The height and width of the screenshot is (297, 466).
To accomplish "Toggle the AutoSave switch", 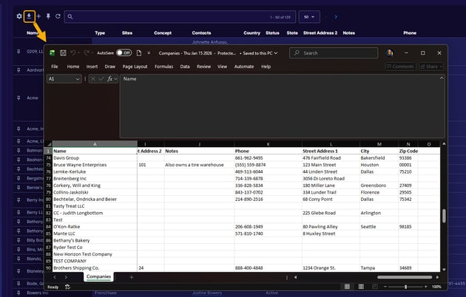I will 124,53.
